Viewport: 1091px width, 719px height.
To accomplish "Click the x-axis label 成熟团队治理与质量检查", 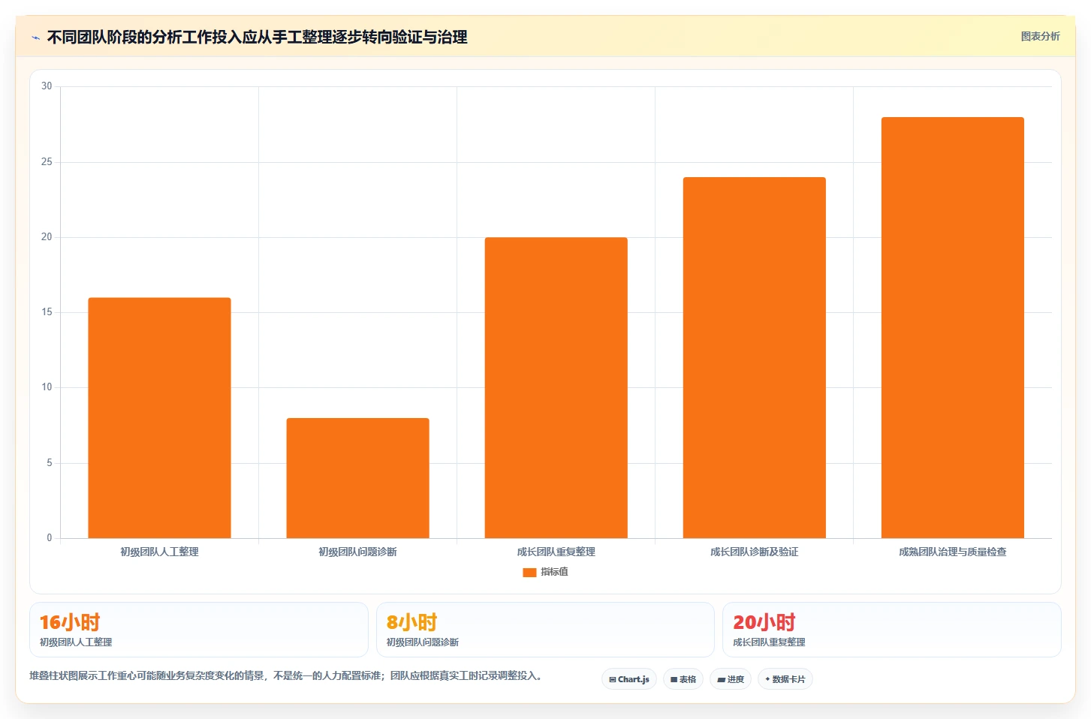I will pyautogui.click(x=952, y=552).
